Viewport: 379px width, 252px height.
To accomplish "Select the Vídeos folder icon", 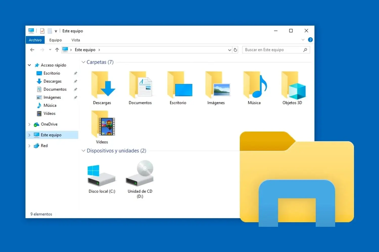I will pos(102,125).
